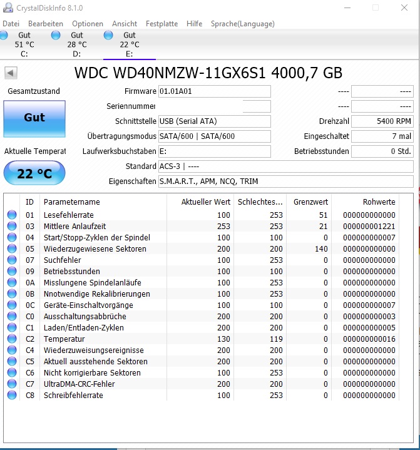The image size is (420, 450).
Task: Open the Sprache(Language) menu
Action: [243, 24]
